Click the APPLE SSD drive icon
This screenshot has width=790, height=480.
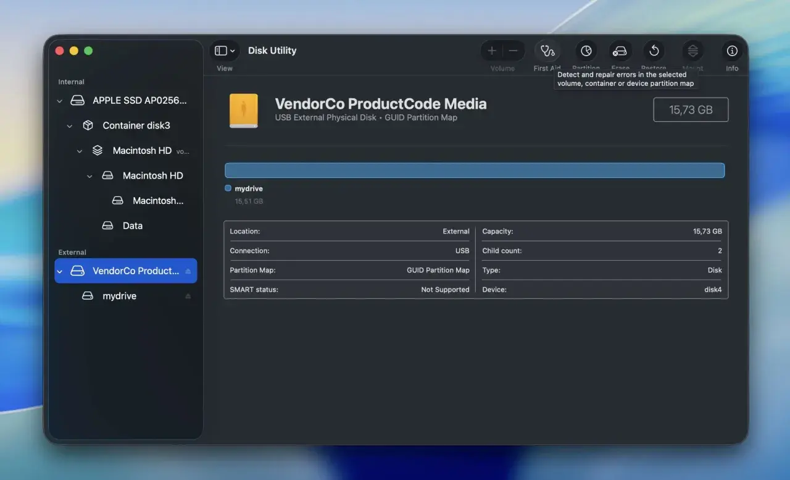click(x=77, y=100)
